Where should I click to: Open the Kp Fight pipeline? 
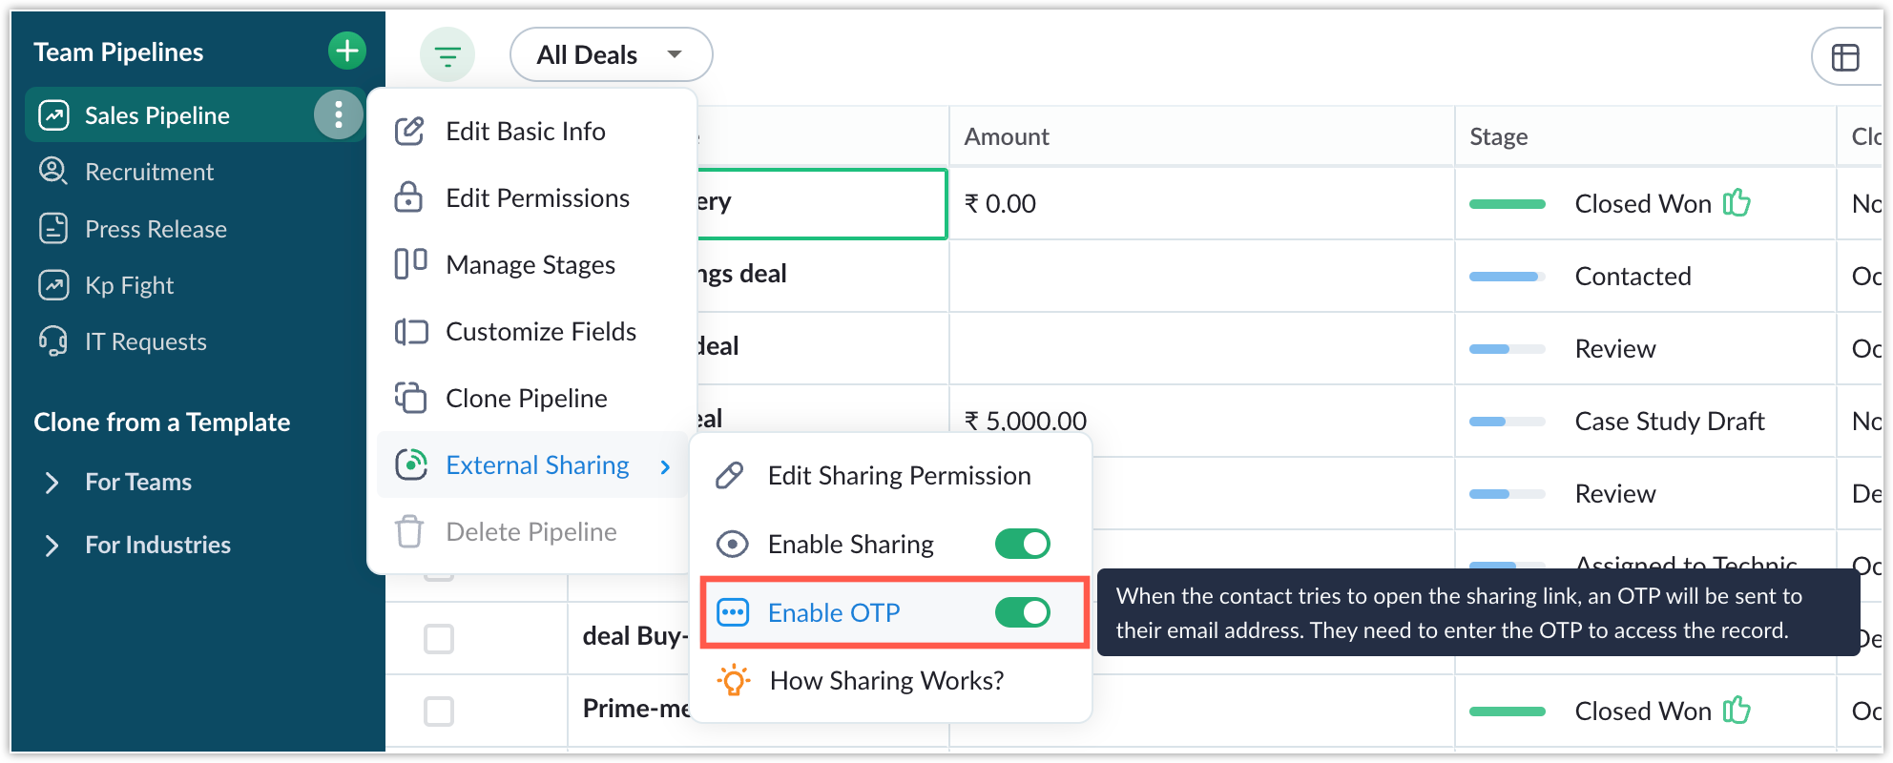point(129,285)
